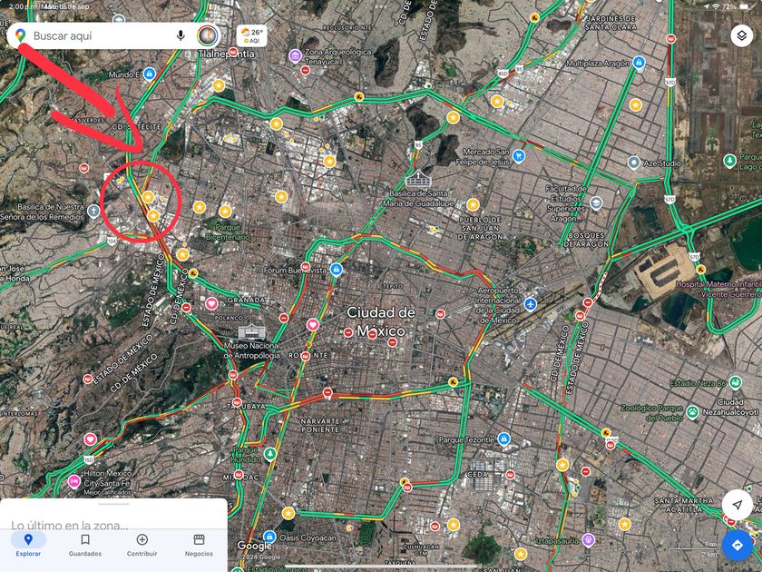Tap the Ciudad de México city label
This screenshot has height=572, width=762.
382,322
